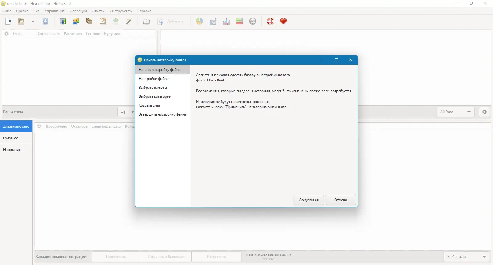Select the 'Завершить настройку файла' step
The height and width of the screenshot is (265, 493).
[x=163, y=114]
